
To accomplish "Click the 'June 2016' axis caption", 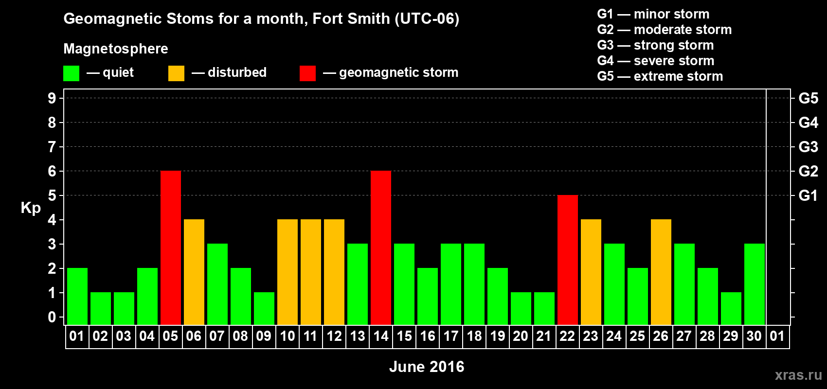I will point(427,367).
